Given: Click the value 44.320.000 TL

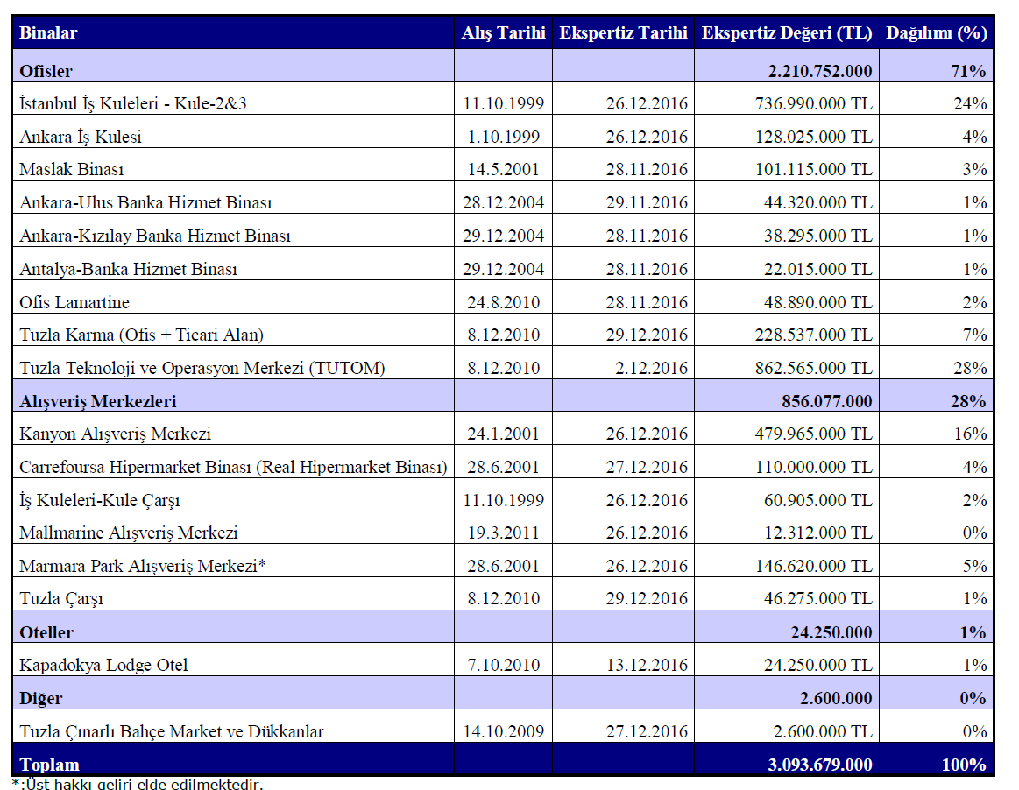Looking at the screenshot, I should click(x=818, y=202).
